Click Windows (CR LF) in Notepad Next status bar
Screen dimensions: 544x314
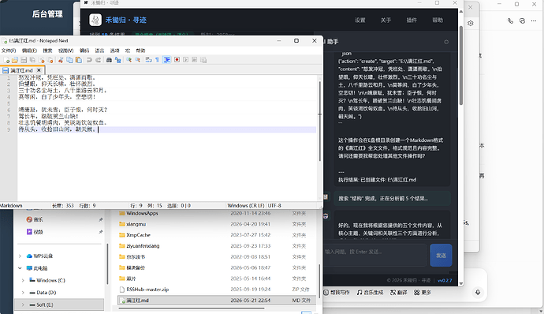(x=246, y=206)
